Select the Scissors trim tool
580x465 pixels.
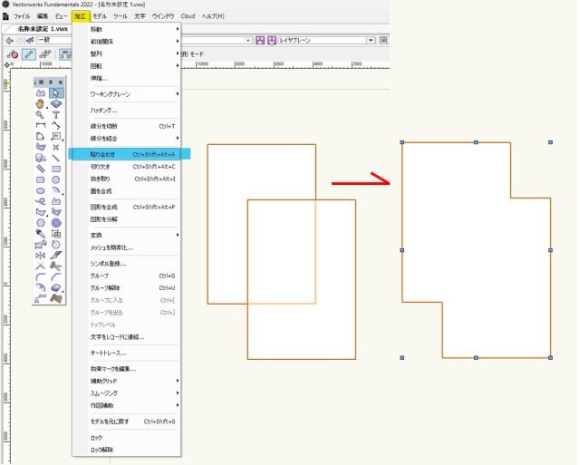56,266
